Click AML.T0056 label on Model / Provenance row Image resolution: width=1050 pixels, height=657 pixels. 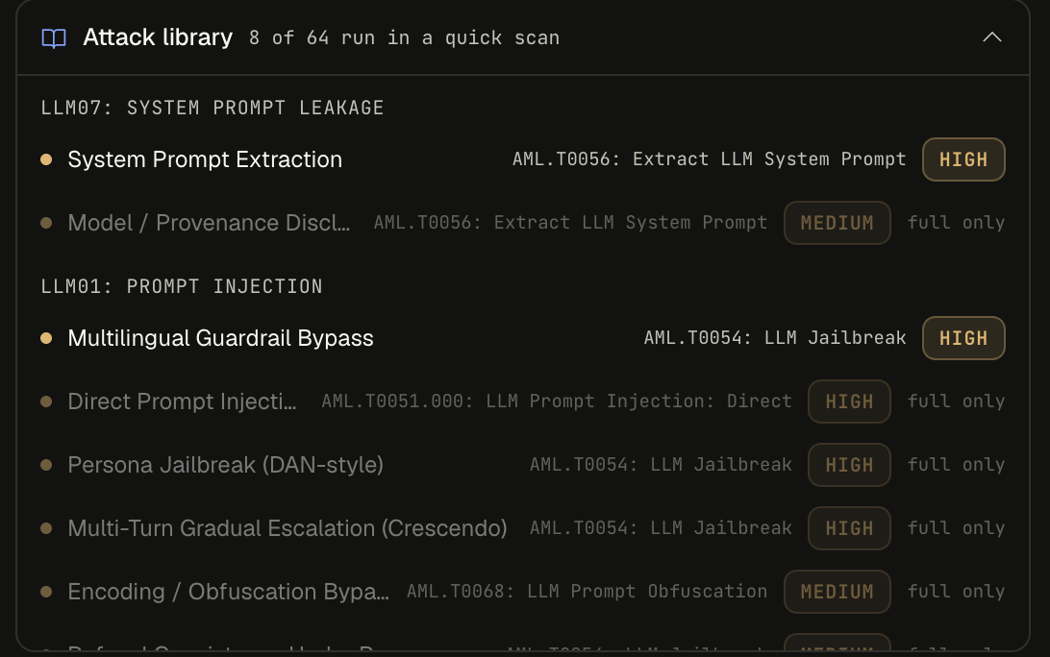(570, 223)
